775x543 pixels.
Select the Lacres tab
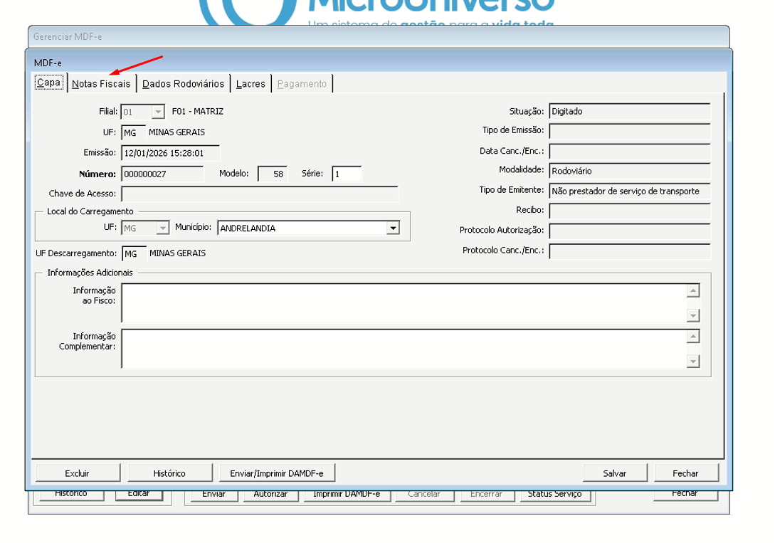(x=251, y=84)
